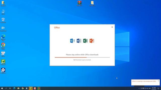Click the microphone tray icon
The image size is (161, 90).
[143, 88]
